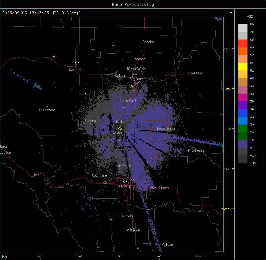
Task: Click the Ponoka city label
Action: [148, 42]
